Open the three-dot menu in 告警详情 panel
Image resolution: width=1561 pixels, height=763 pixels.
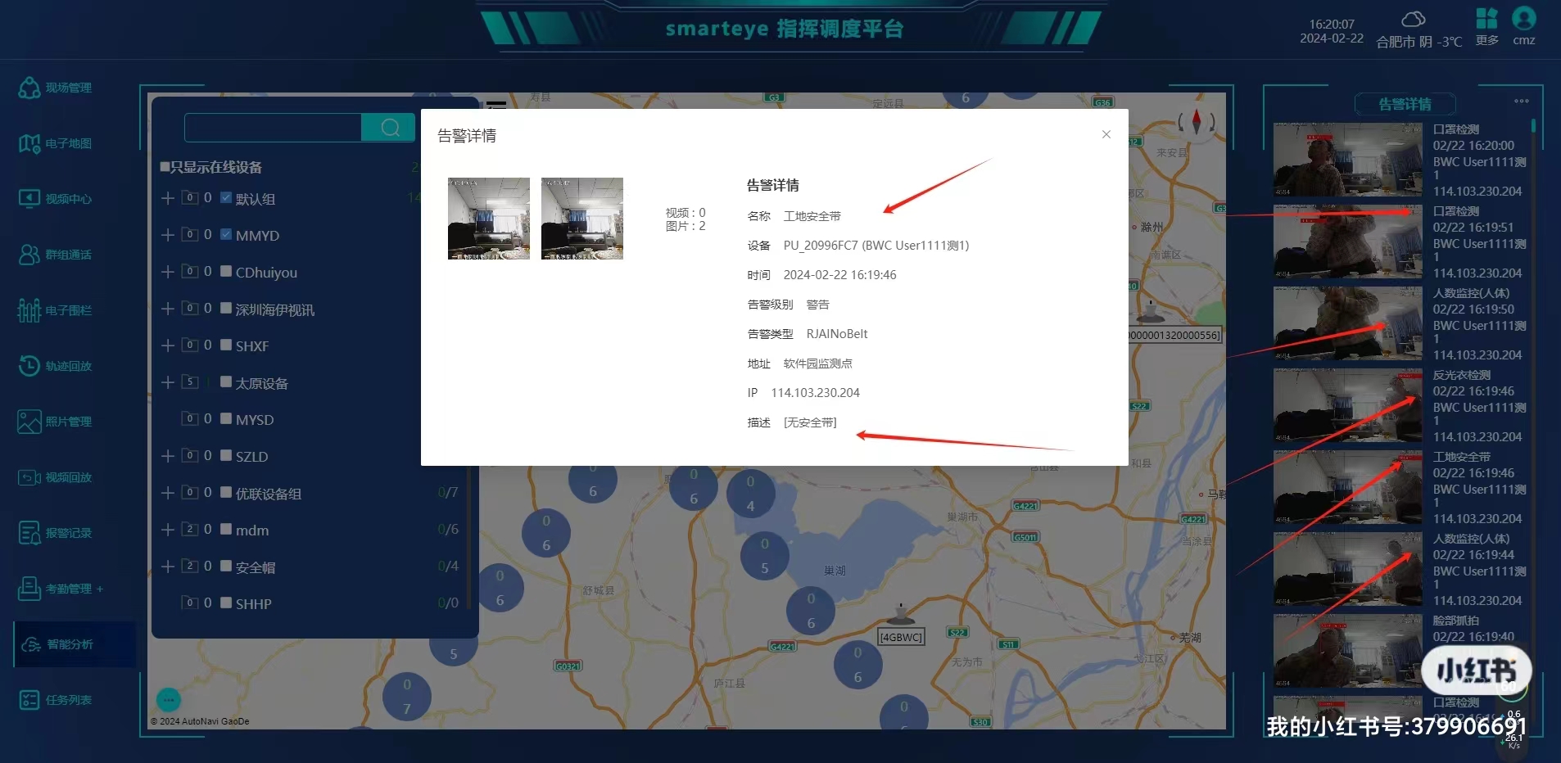[x=1522, y=101]
